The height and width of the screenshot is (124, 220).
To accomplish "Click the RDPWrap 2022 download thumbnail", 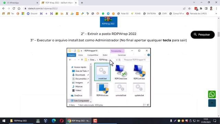I will click(109, 22).
